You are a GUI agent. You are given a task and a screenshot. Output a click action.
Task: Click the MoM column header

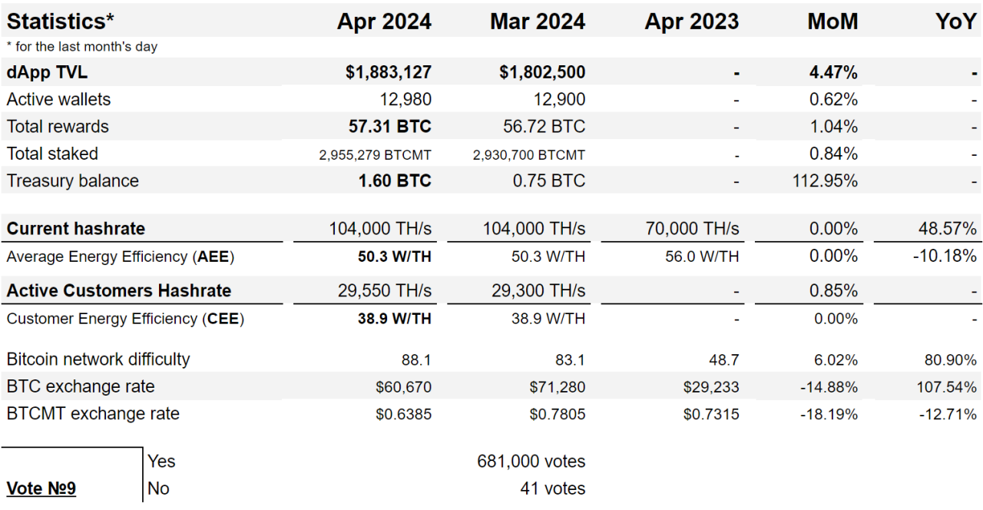(832, 22)
